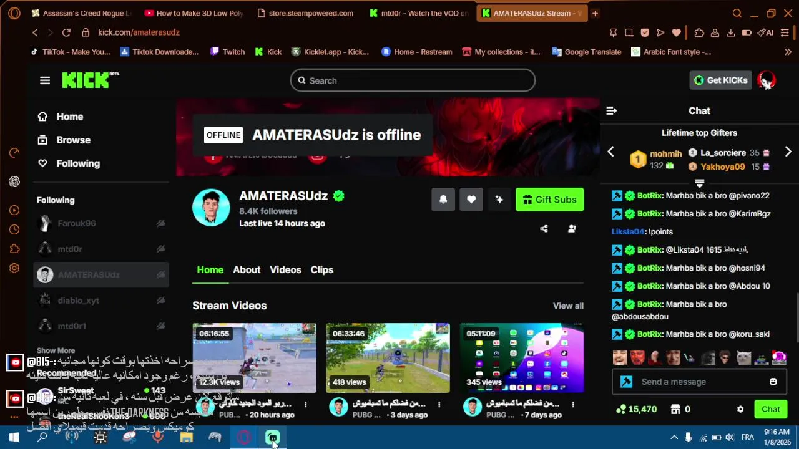799x449 pixels.
Task: Open browser Downloads icon
Action: tap(730, 32)
